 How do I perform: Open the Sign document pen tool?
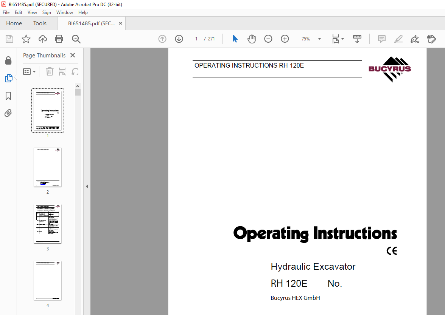pyautogui.click(x=415, y=39)
